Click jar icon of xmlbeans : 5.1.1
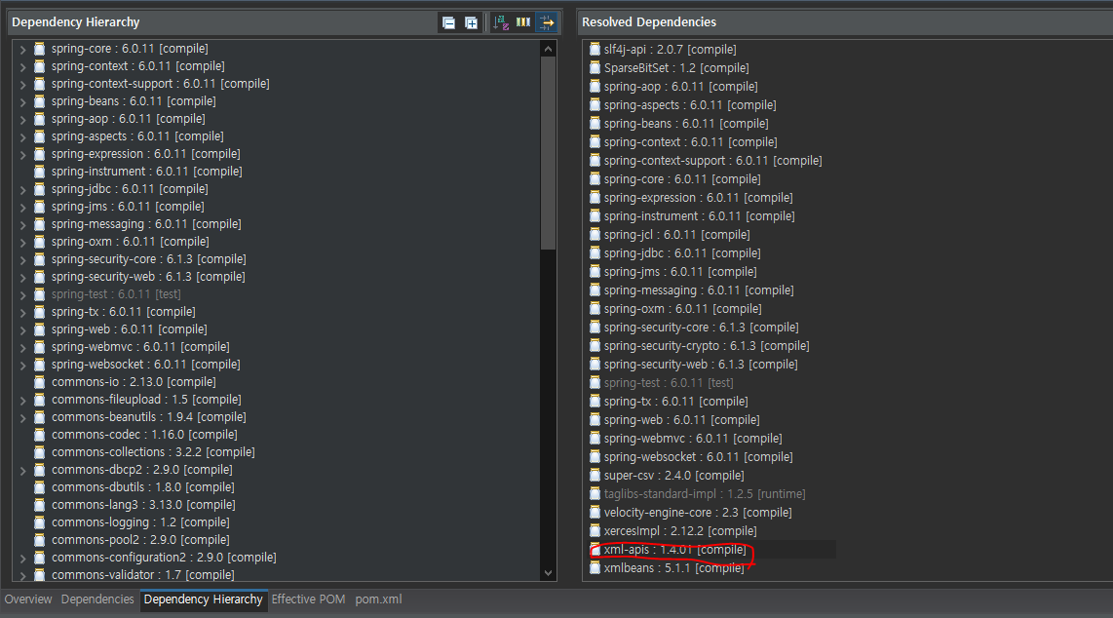 coord(595,567)
